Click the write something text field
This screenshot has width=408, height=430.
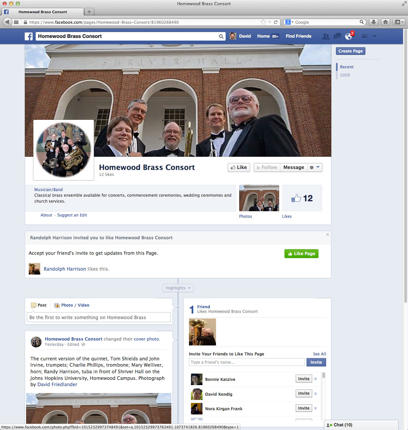point(99,317)
